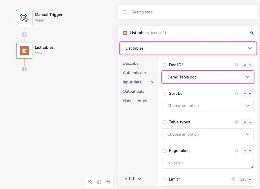The height and width of the screenshot is (189, 260).
Task: Open the List tables action dropdown
Action: 188,48
